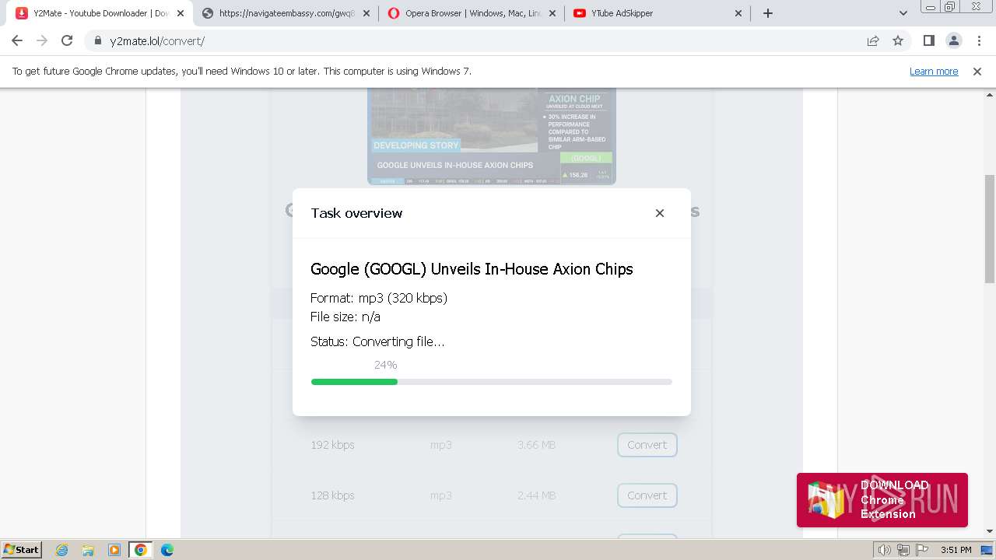Close the Y2Mate tab
Screen dimensions: 996x560
coord(181,13)
